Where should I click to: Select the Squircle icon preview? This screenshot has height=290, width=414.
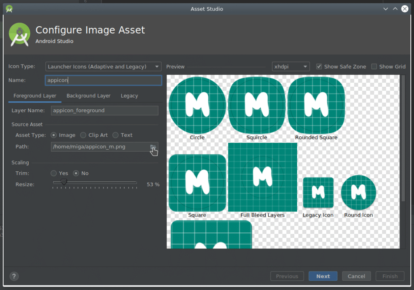tap(257, 105)
